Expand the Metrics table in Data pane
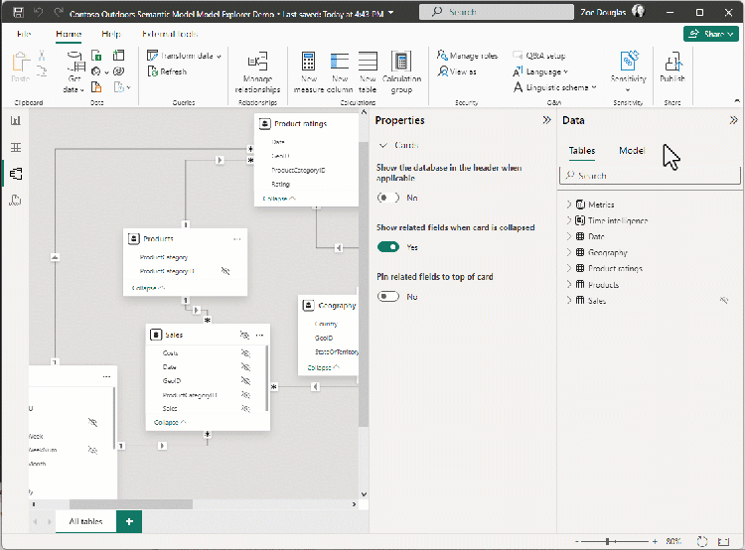Image resolution: width=745 pixels, height=550 pixels. (569, 205)
